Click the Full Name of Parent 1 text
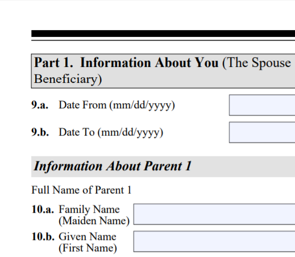Viewport: 295px width, 257px height. click(81, 190)
